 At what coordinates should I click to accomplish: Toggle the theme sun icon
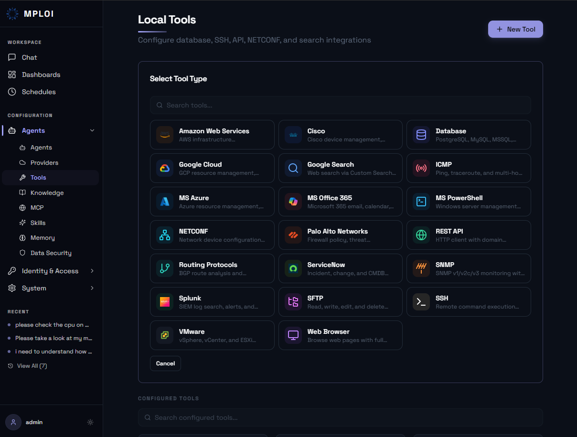tap(90, 422)
